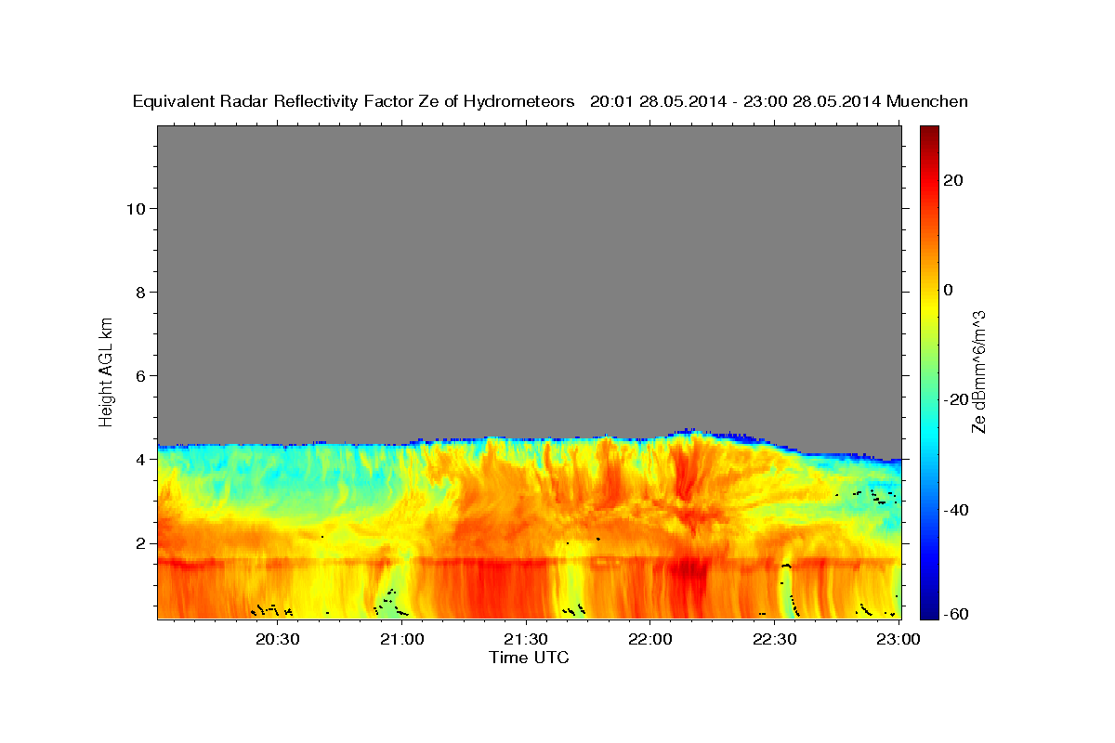Click the station name 'Muenchen'
Viewport: 1115px width, 743px height.
927,102
